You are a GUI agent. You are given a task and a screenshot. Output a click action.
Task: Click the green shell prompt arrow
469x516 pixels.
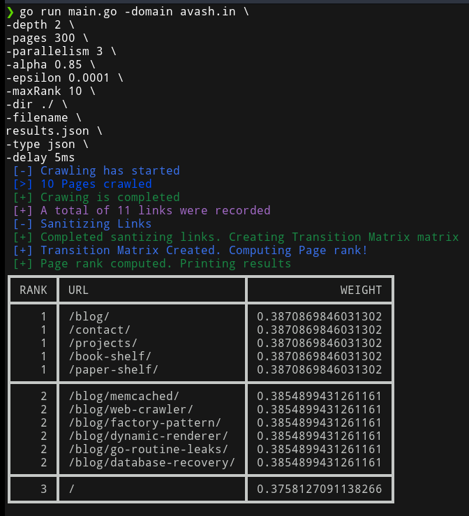10,12
